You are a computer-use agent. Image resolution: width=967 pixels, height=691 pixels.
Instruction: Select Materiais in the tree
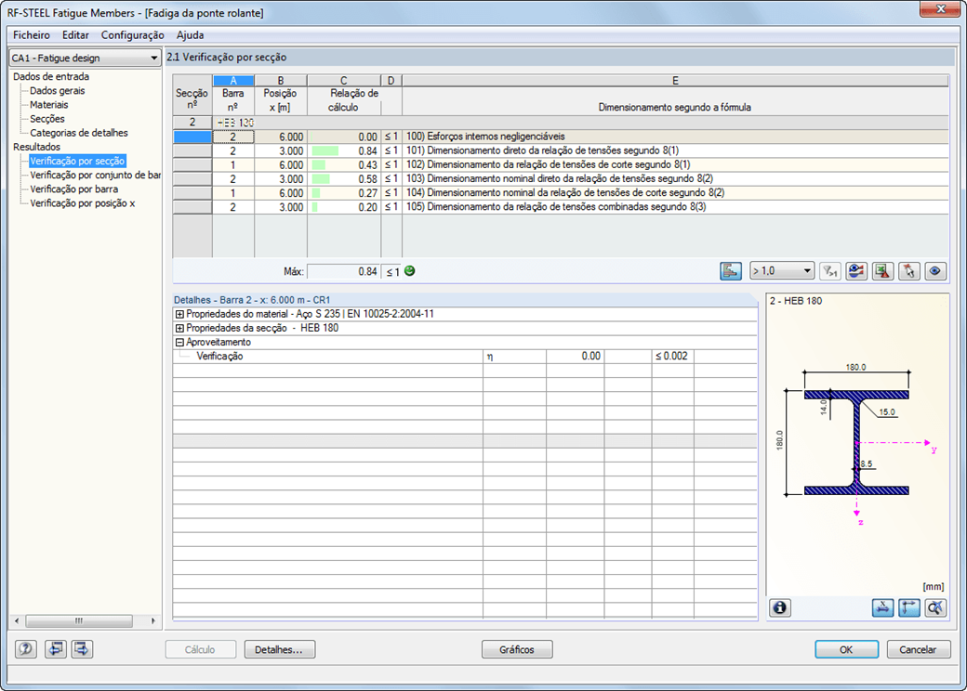pos(48,105)
